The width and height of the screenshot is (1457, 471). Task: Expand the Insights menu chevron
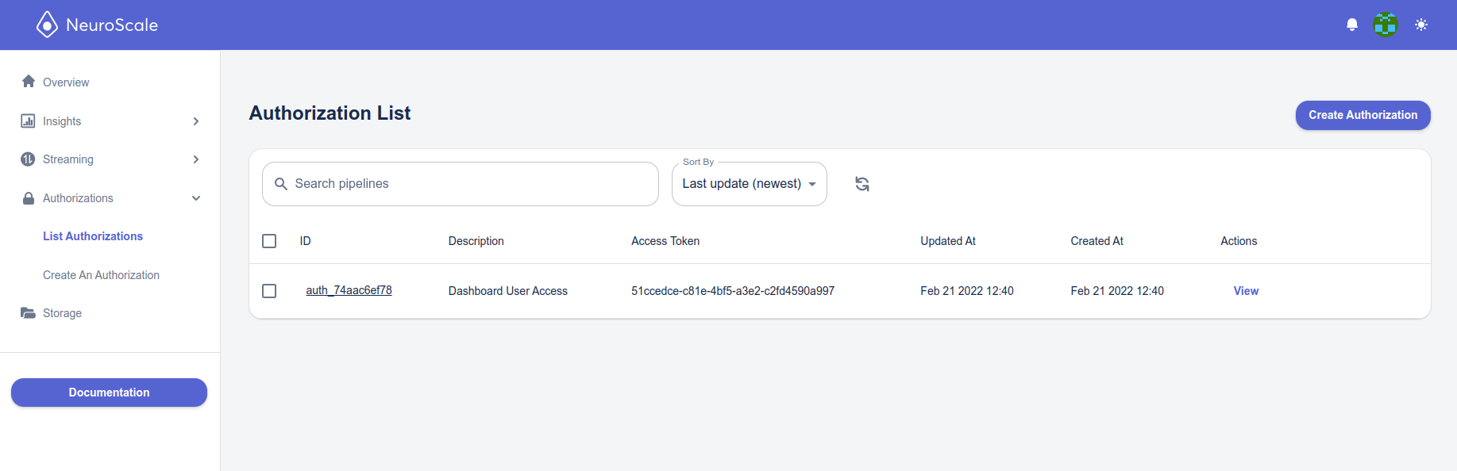coord(196,121)
